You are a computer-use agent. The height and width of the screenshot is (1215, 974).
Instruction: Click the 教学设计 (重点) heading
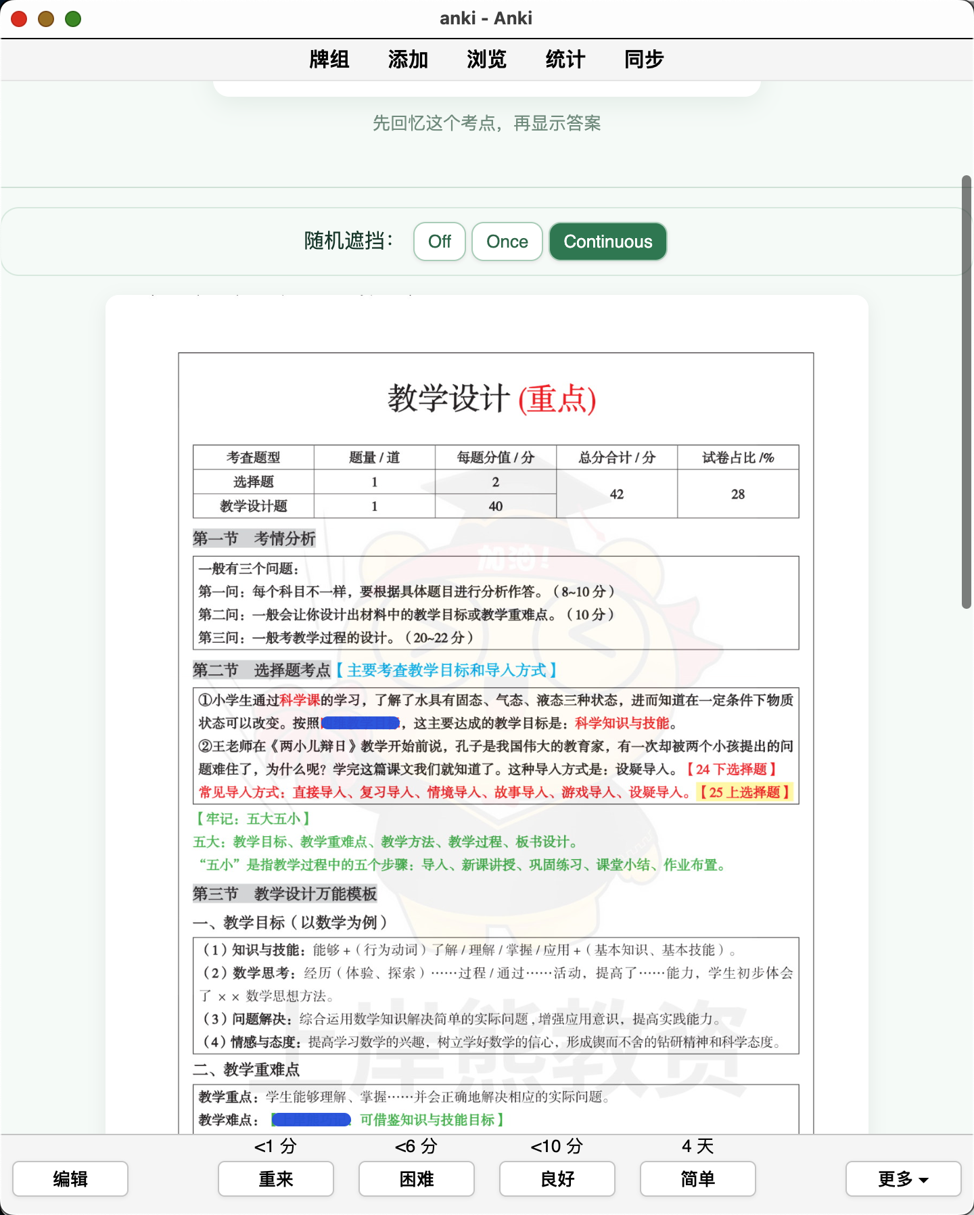pos(492,398)
